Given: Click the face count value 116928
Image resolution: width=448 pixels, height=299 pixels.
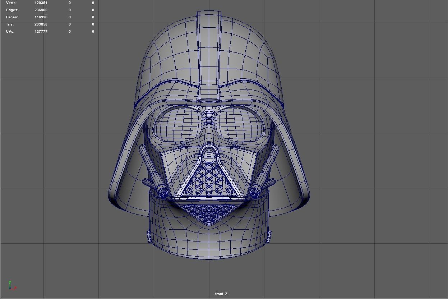Looking at the screenshot, I should tap(41, 17).
